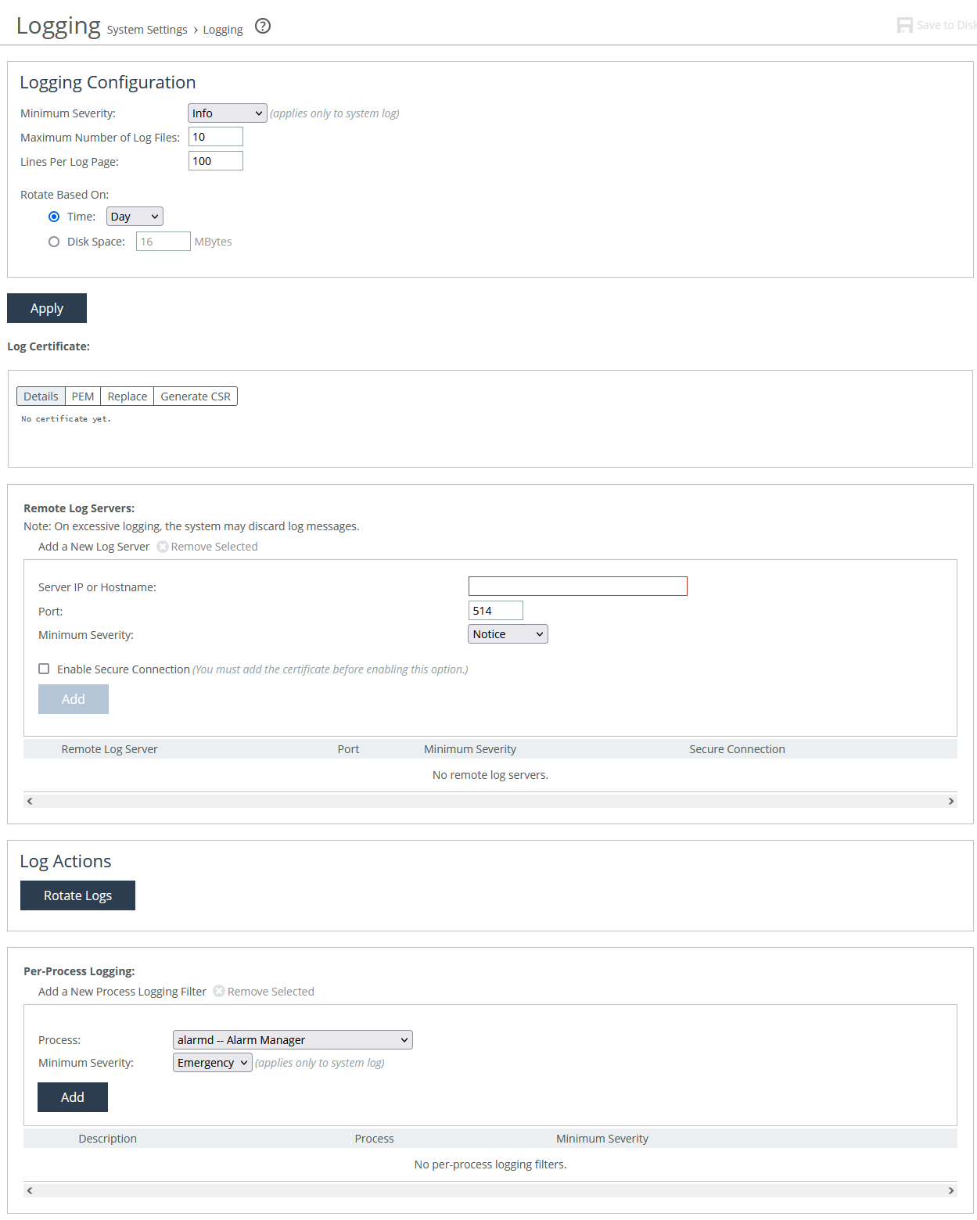The image size is (977, 1220).
Task: Click the System Settings breadcrumb link
Action: (x=147, y=30)
